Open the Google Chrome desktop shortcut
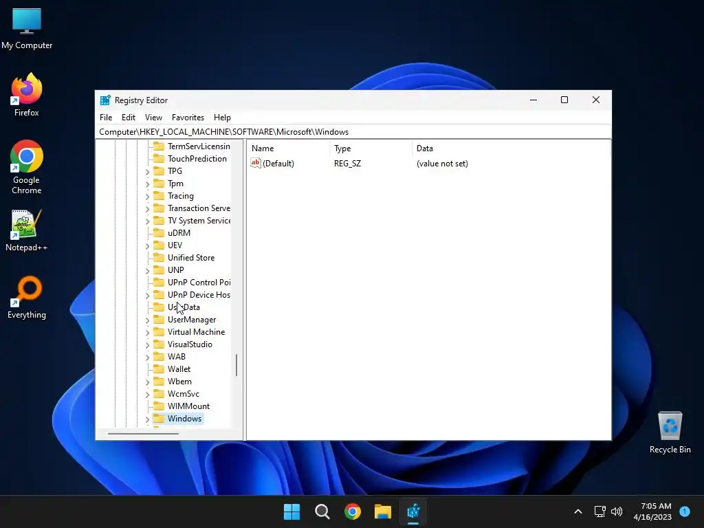 pos(27,167)
